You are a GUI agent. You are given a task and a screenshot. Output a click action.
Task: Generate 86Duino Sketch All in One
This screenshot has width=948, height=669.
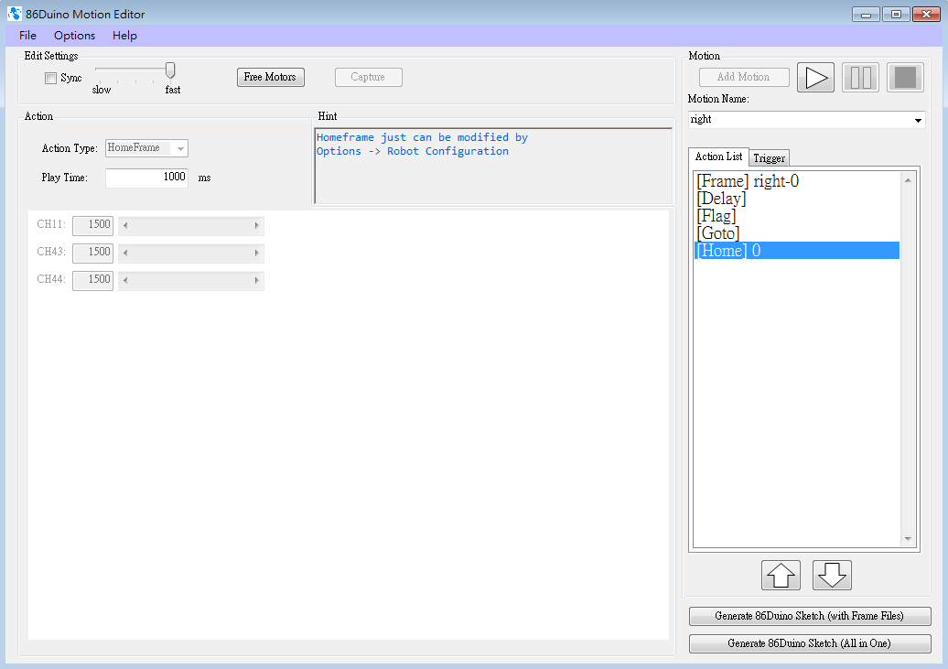pos(810,643)
